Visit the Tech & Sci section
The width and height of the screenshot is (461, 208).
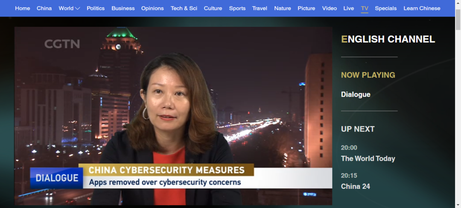184,8
